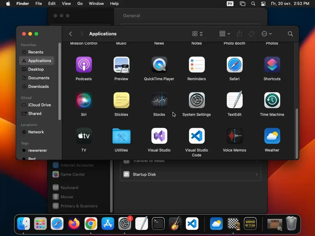Select the Time Machine app icon
Screen dimensions: 315x236
pos(272,100)
